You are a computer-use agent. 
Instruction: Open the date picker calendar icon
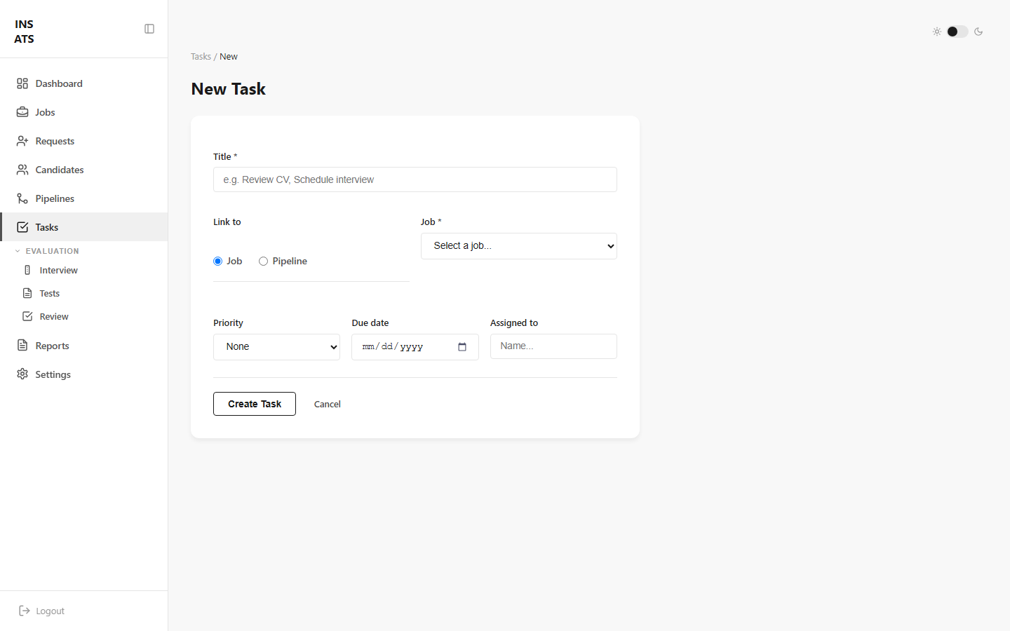(x=462, y=347)
